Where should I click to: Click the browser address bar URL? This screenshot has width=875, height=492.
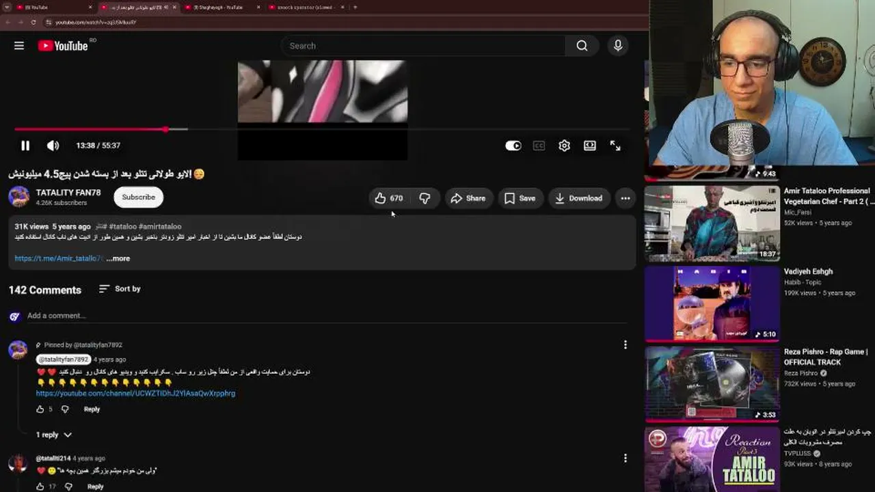coord(96,22)
